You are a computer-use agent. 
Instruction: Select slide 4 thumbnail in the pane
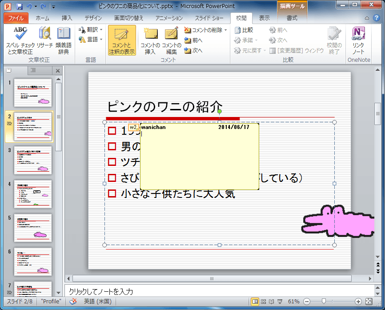[x=33, y=194]
